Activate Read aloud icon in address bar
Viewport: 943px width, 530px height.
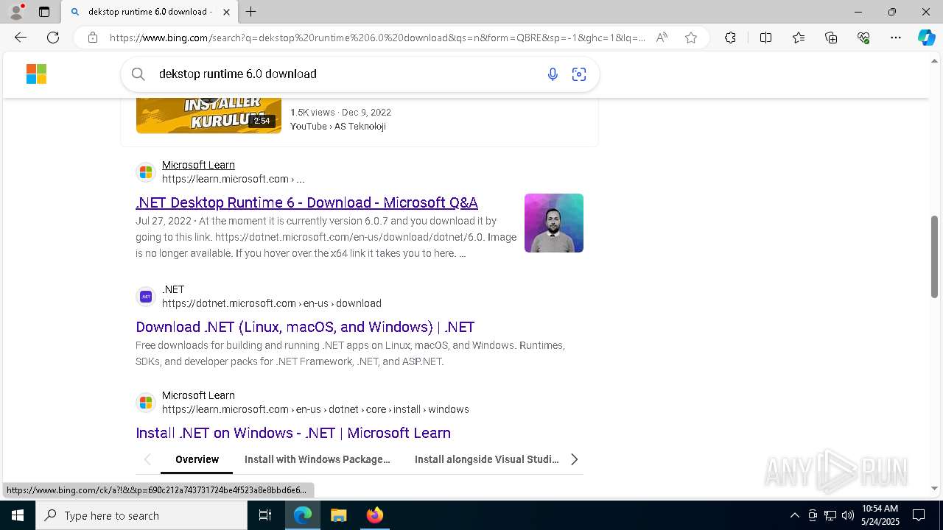662,38
